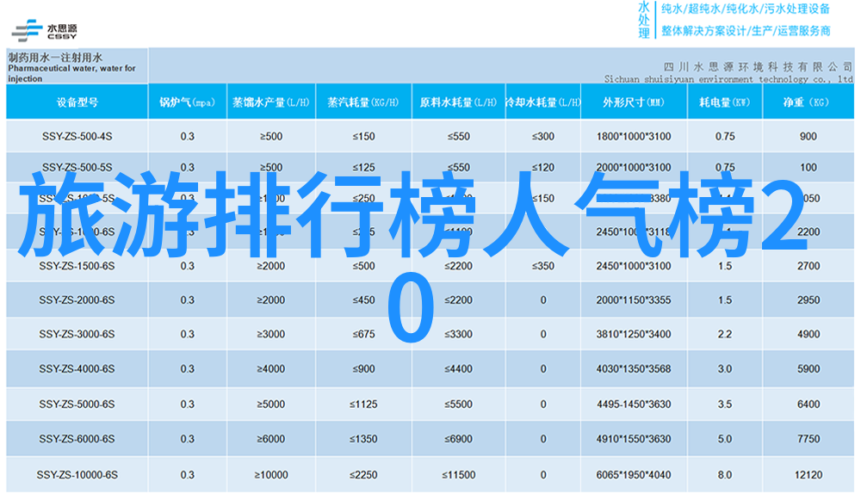
Task: Click the '纯水/超纯水/纯化水/污水处理设备' header text
Action: point(746,9)
